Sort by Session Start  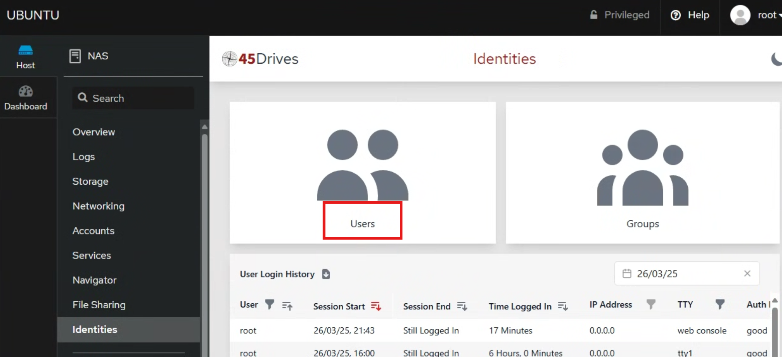376,306
